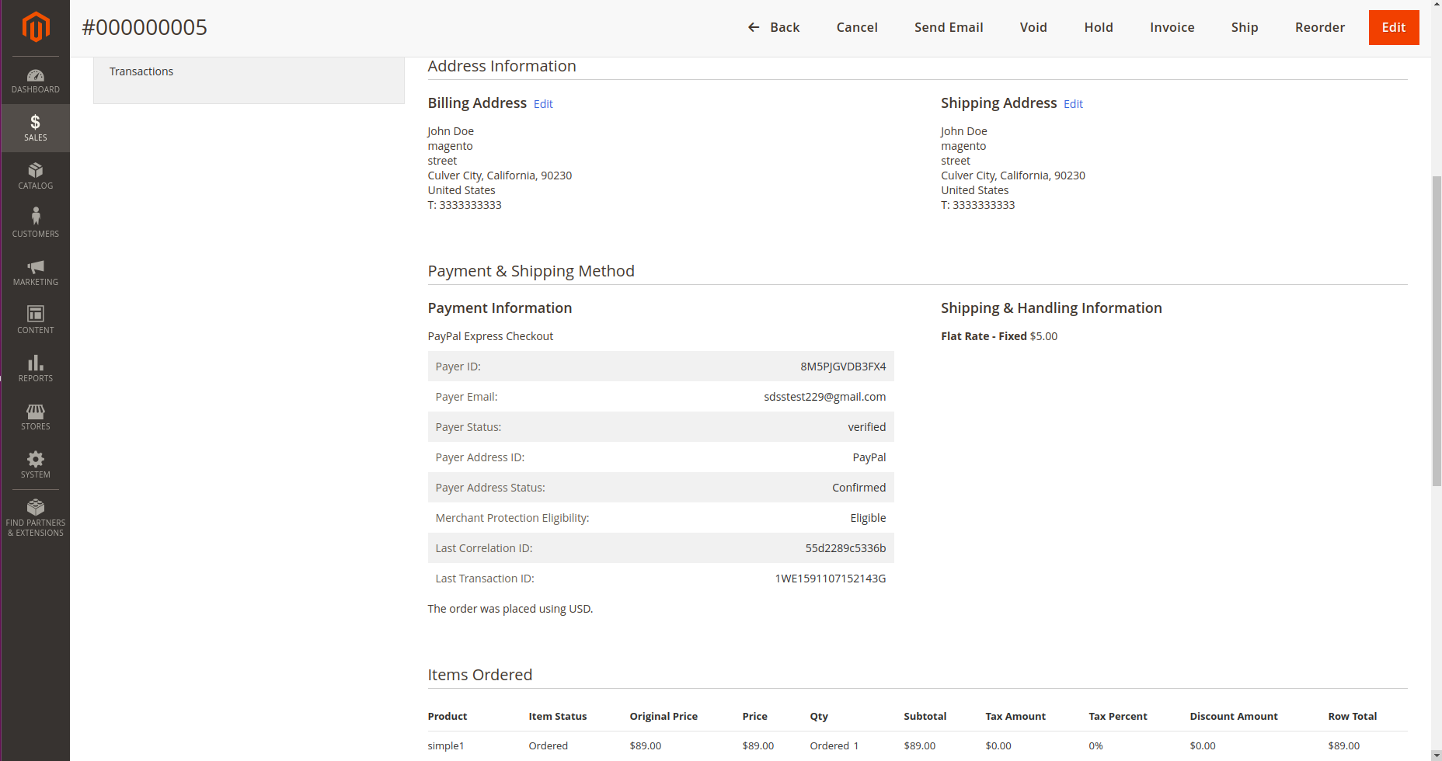Open System via the gear icon
The image size is (1442, 761).
(35, 464)
